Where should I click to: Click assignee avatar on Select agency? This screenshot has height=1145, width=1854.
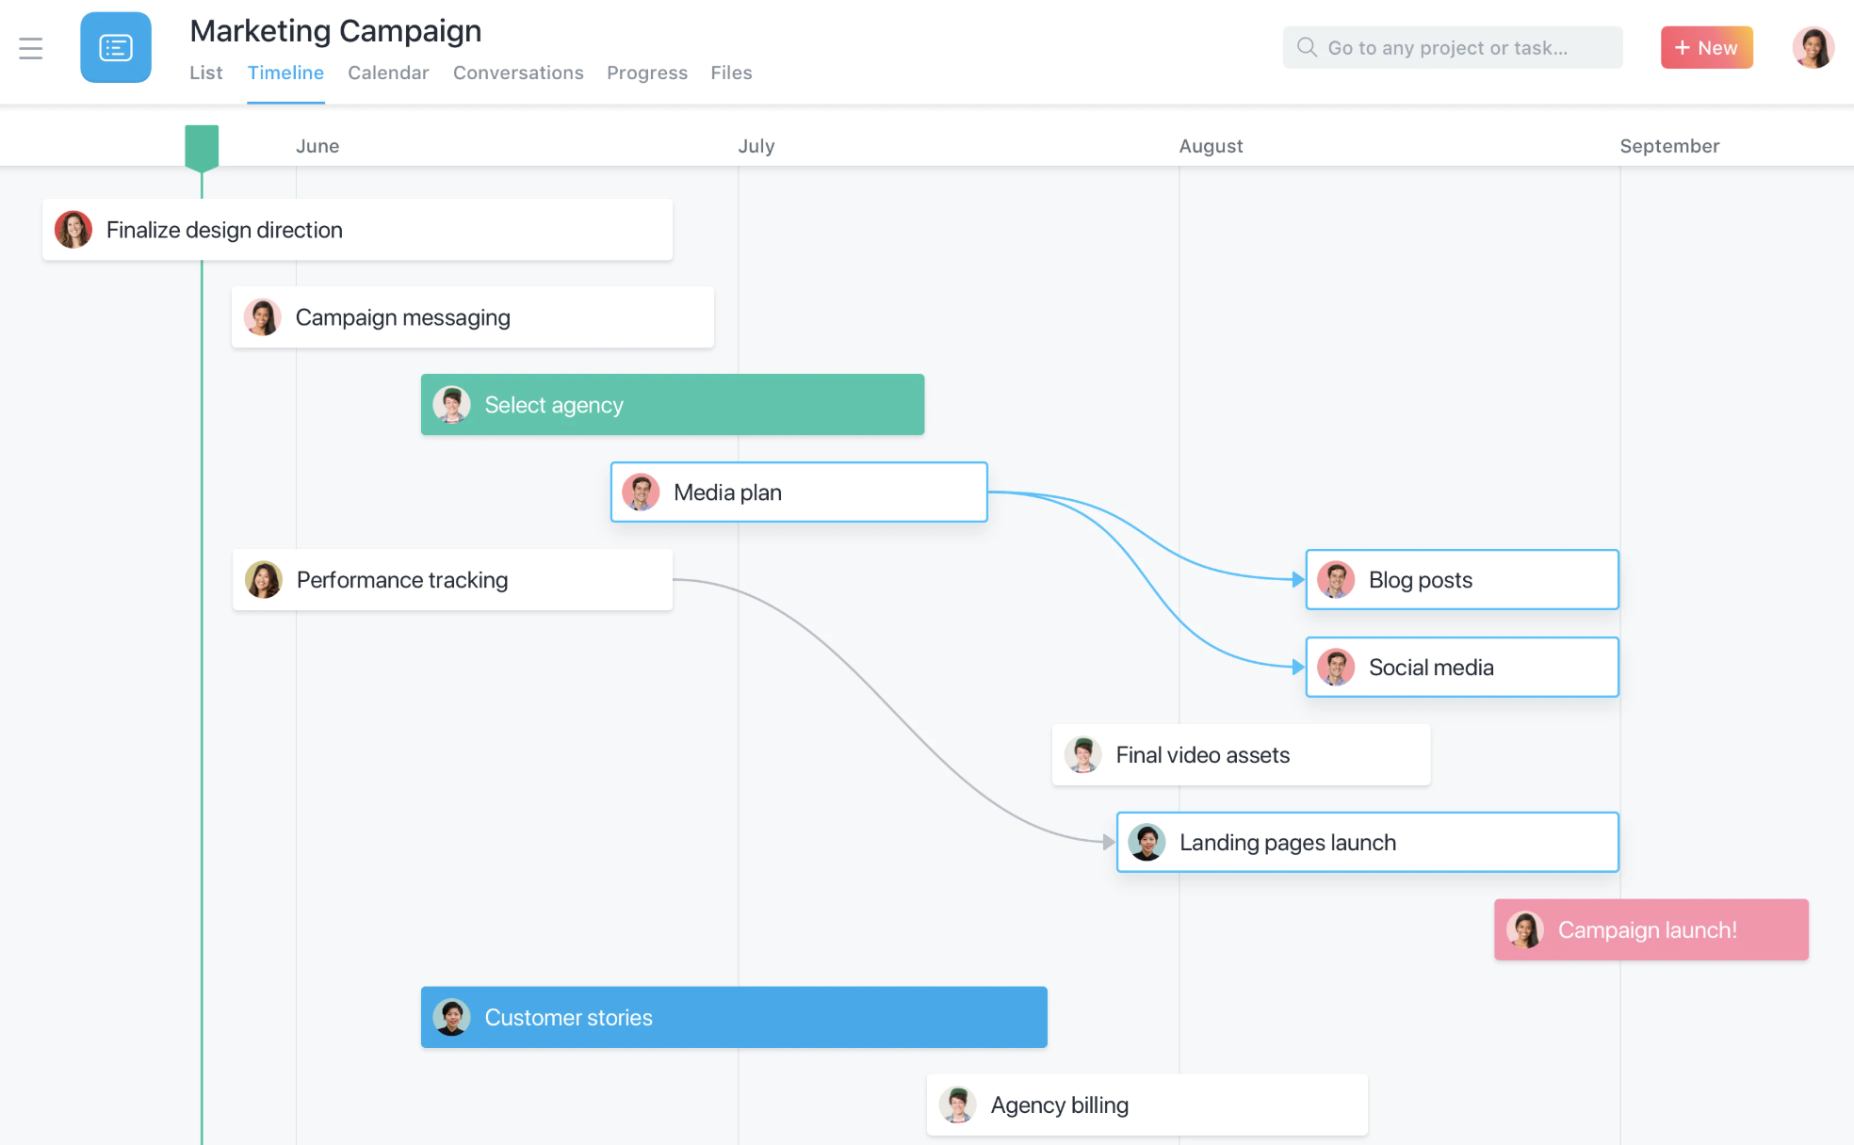pos(451,405)
